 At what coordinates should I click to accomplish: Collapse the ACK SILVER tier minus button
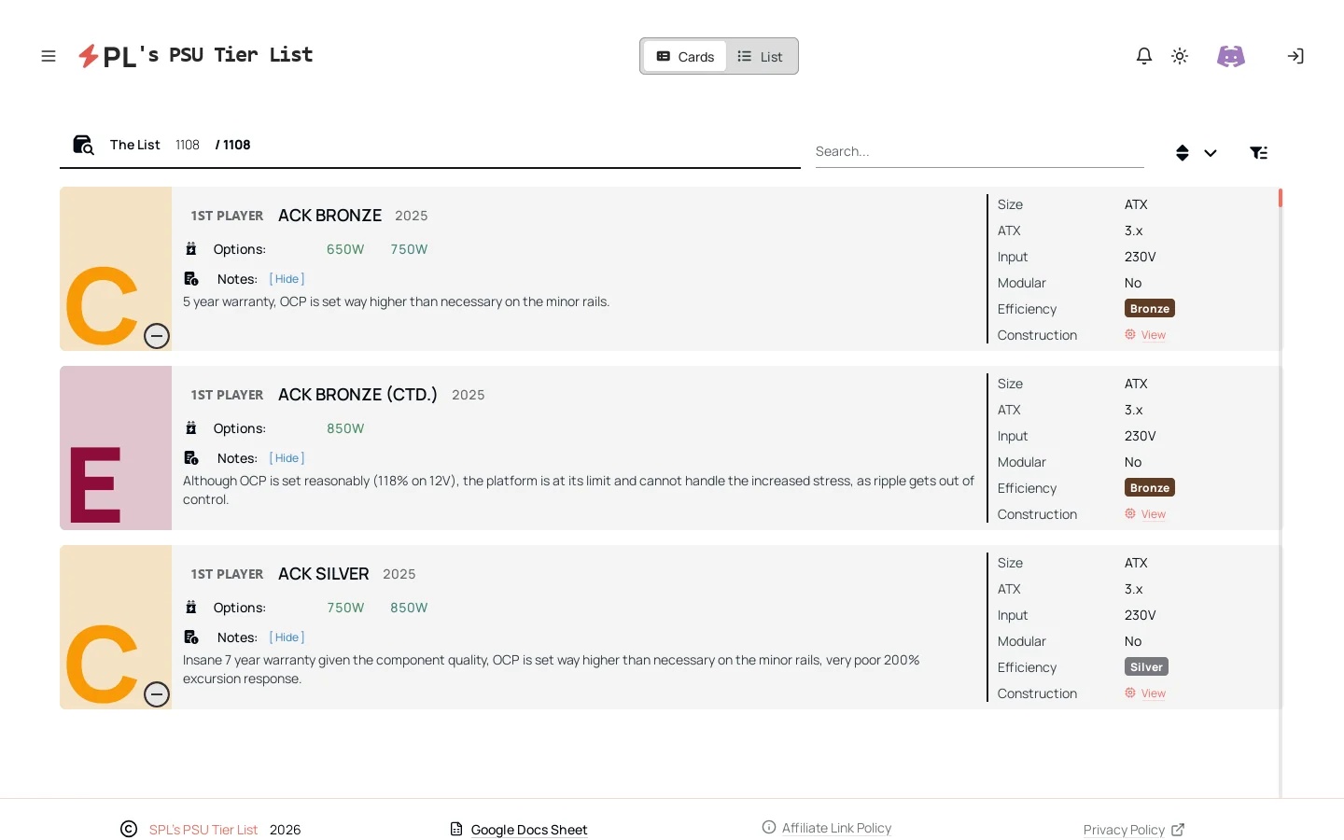pos(157,694)
